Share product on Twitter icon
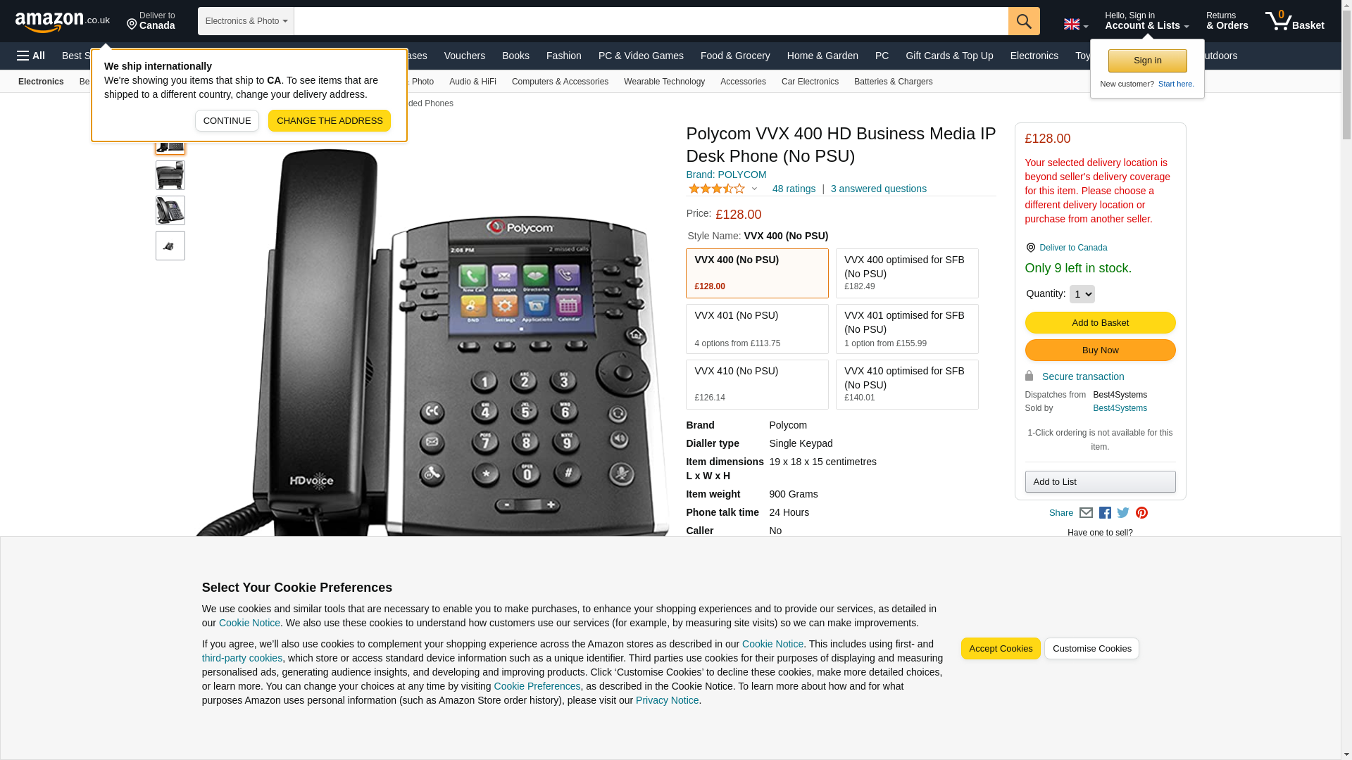The image size is (1352, 760). 1123,513
